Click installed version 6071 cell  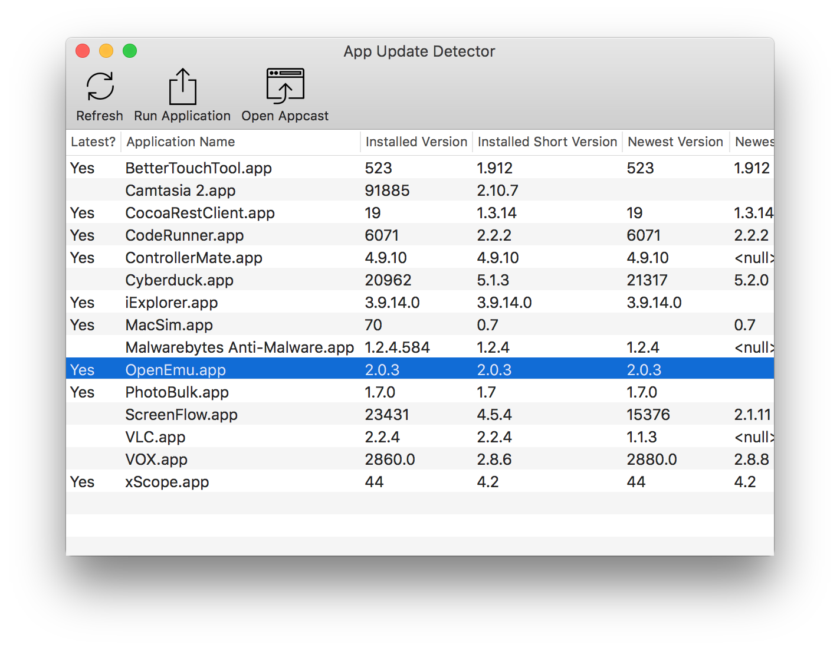click(x=382, y=235)
